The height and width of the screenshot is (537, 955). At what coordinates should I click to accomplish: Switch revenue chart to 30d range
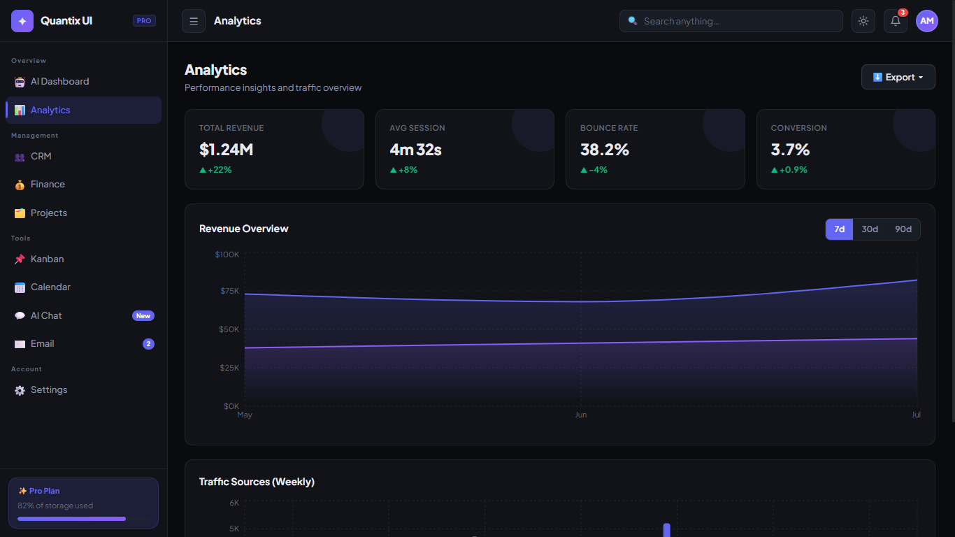point(870,229)
